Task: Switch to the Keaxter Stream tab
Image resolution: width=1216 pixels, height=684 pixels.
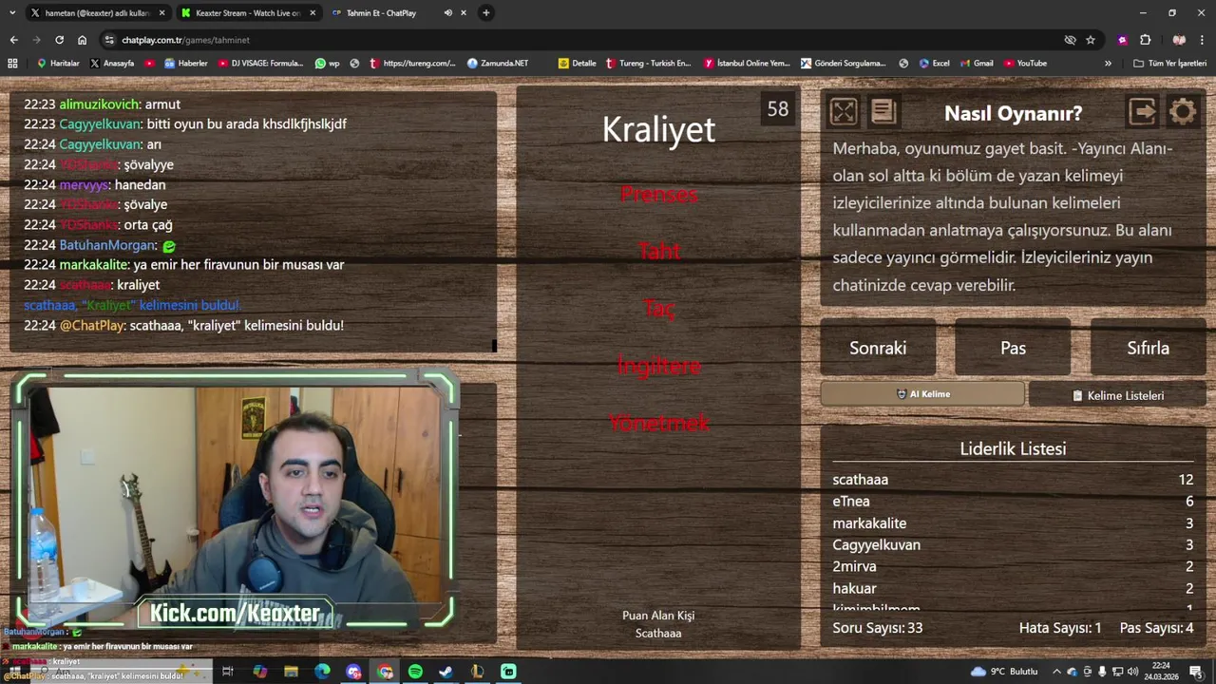Action: [247, 13]
